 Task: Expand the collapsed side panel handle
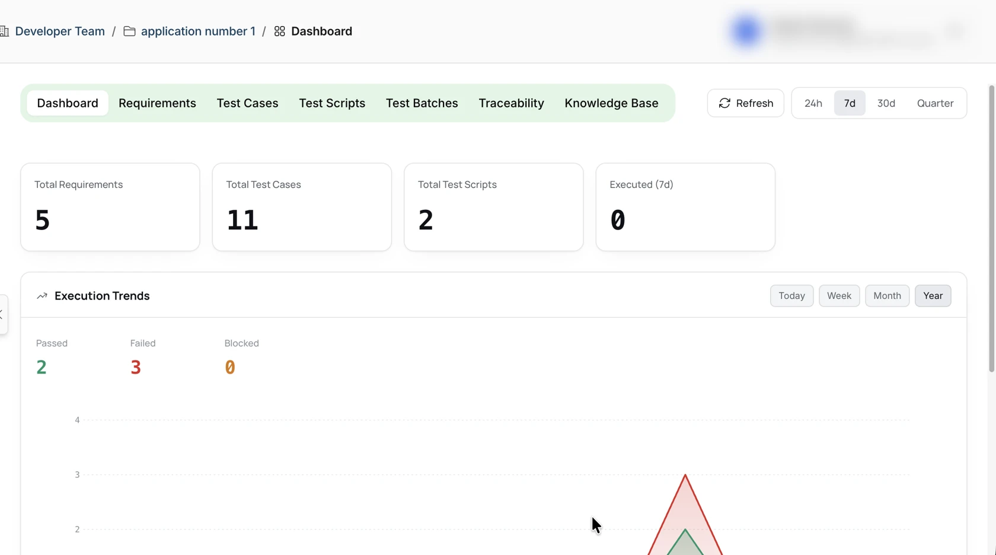tap(3, 314)
